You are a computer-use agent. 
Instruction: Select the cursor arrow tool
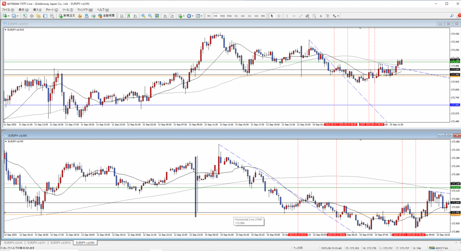tap(272, 16)
